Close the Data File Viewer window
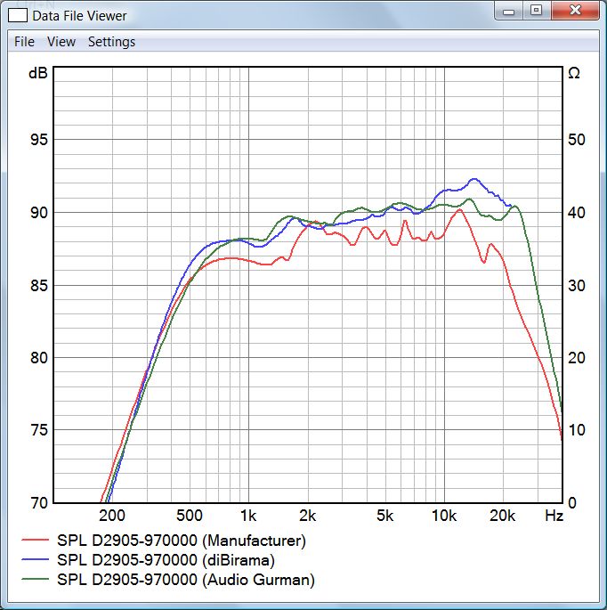Viewport: 607px width, 610px height. (575, 11)
